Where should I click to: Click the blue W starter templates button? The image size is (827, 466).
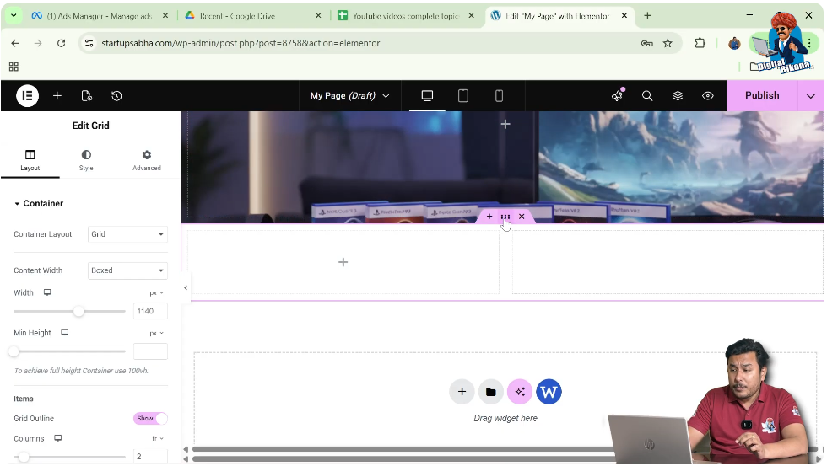click(549, 392)
